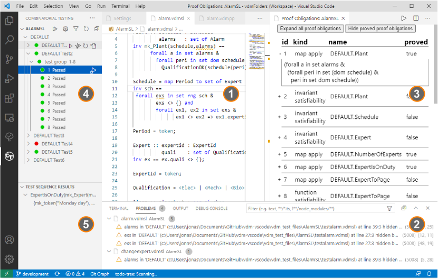Click 'Expand all proof obligations' button

(310, 29)
